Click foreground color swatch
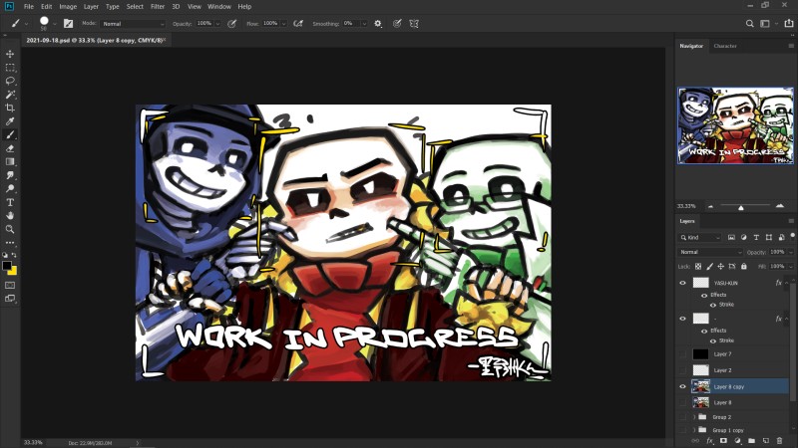This screenshot has height=448, width=798. [x=7, y=266]
